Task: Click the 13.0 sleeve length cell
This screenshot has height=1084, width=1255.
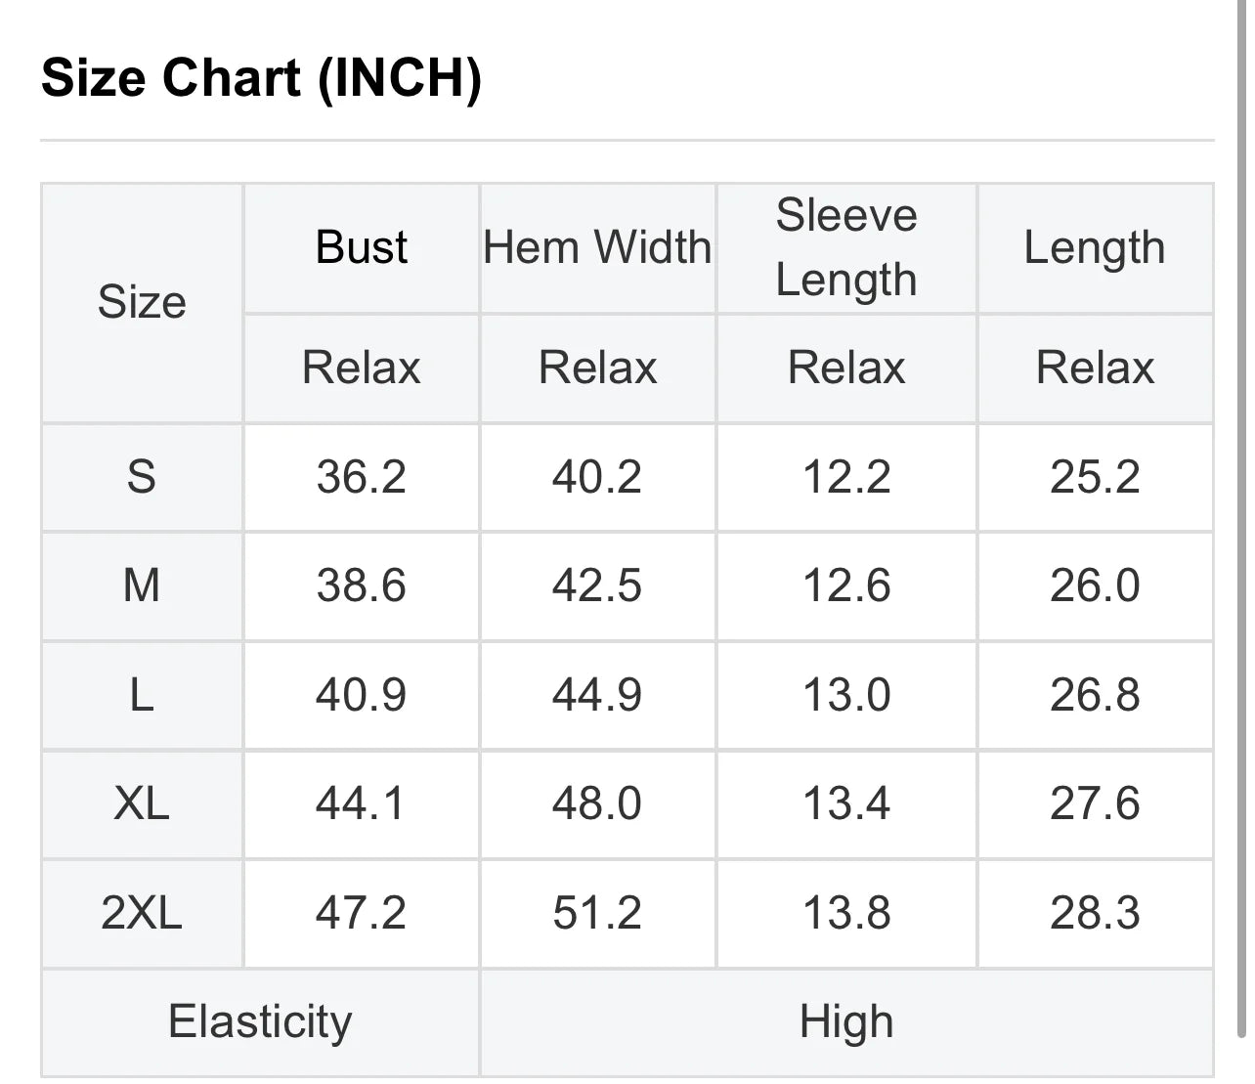Action: tap(846, 695)
